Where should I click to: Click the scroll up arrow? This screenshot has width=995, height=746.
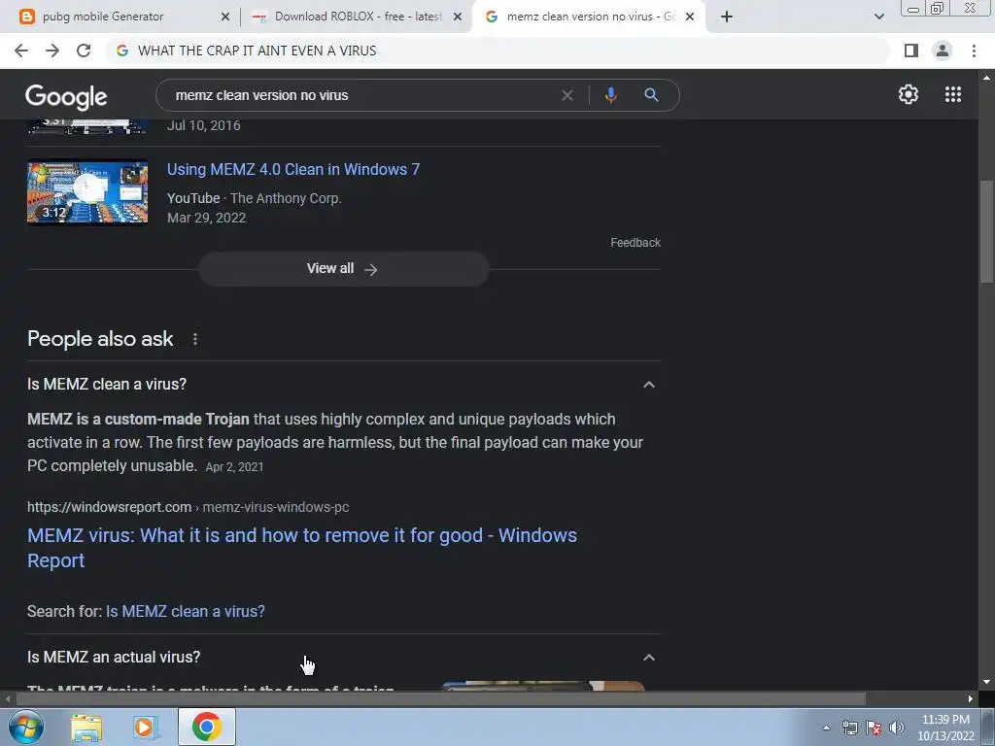pos(986,78)
